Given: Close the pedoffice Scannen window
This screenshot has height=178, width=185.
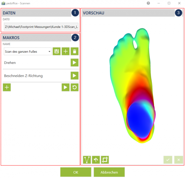Looking at the screenshot, I should point(179,3).
